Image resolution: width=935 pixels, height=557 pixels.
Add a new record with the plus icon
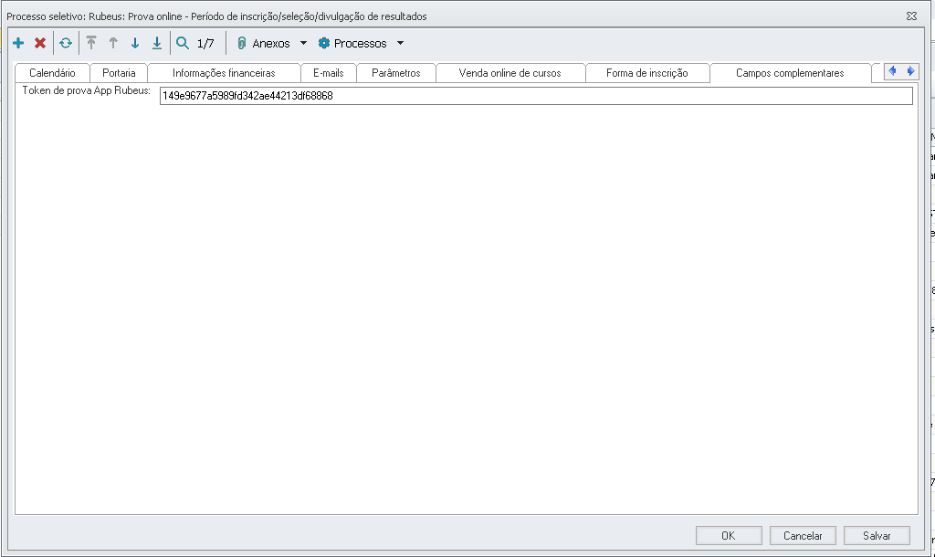pyautogui.click(x=18, y=43)
